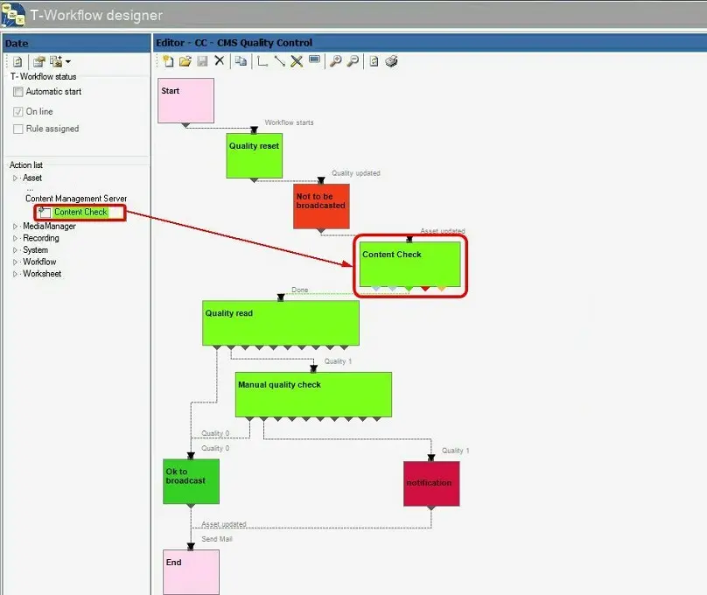Delete selection with the black X icon
This screenshot has width=707, height=595.
coord(220,61)
